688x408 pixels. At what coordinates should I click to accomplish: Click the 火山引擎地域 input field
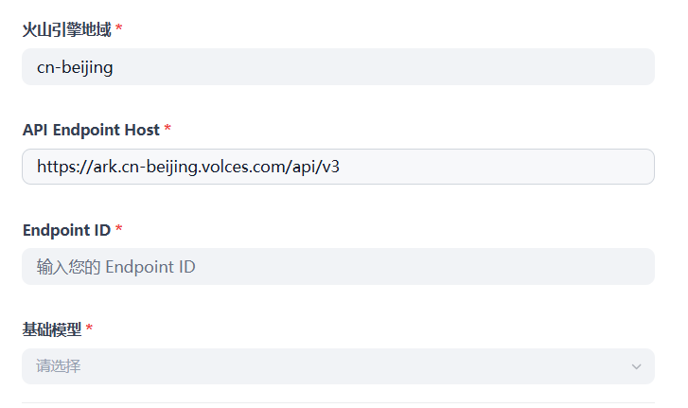338,67
